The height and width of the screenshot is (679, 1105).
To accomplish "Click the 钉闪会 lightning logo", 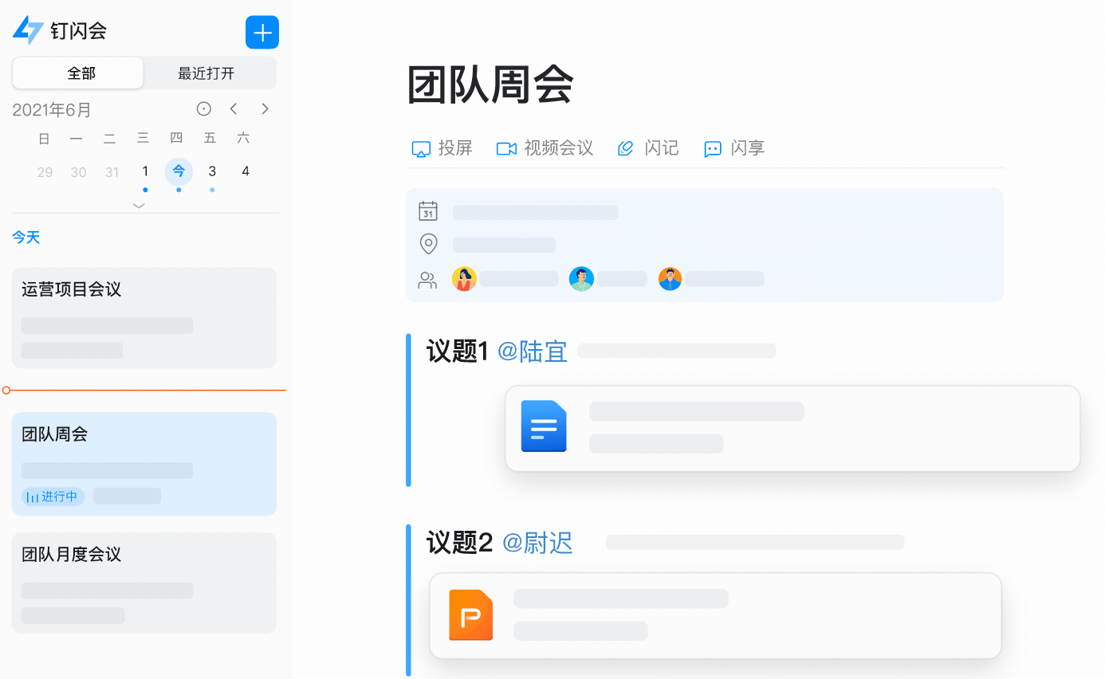I will [x=28, y=31].
